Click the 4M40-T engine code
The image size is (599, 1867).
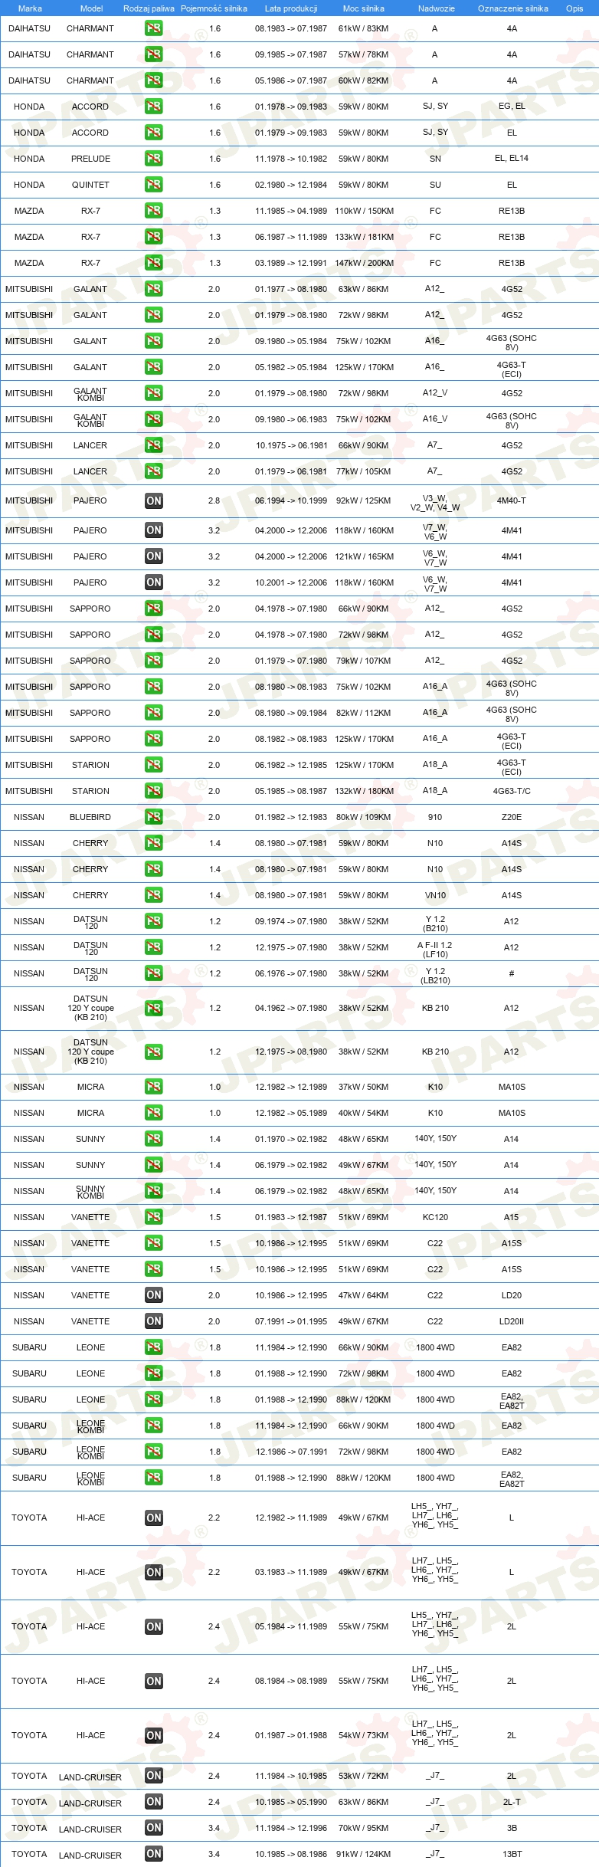tap(512, 500)
